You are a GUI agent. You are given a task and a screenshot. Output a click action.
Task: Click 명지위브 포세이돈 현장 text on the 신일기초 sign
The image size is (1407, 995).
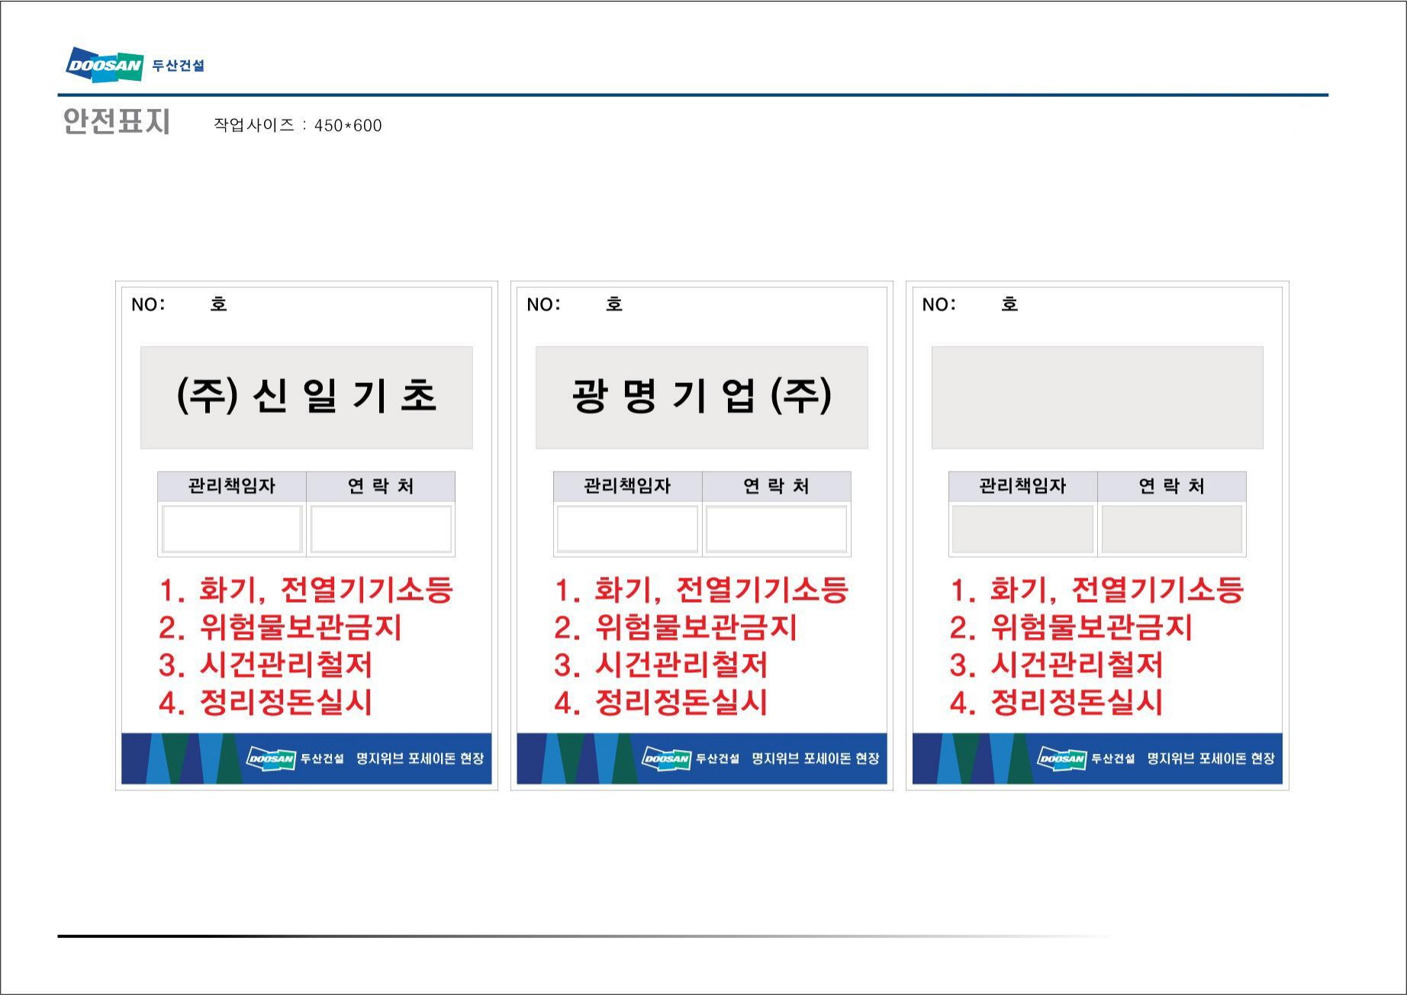(x=420, y=758)
